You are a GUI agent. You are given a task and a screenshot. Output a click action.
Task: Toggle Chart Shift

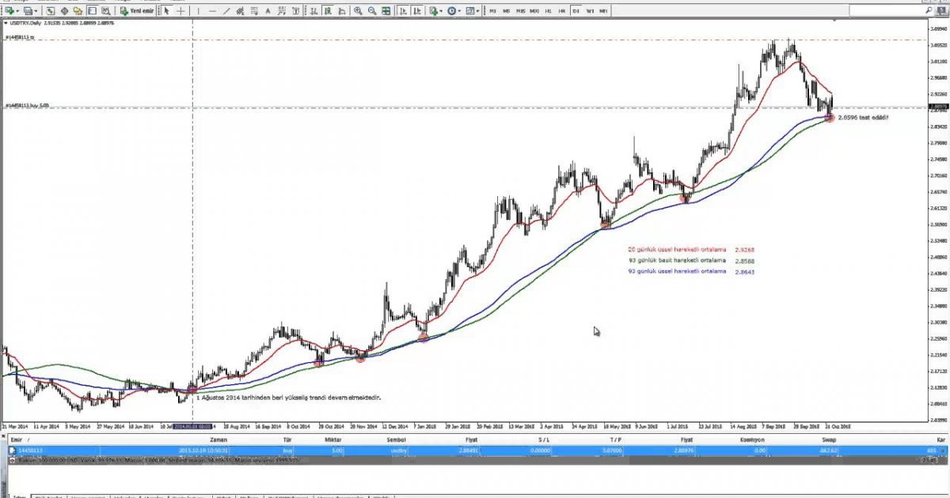point(416,11)
